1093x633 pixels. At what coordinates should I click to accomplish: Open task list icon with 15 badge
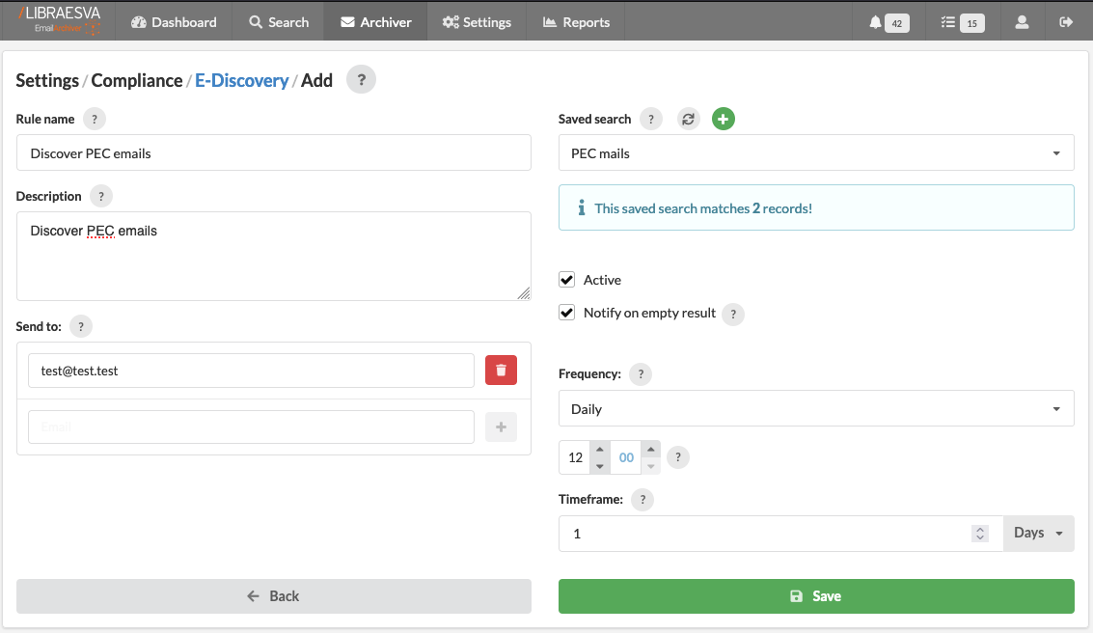click(962, 22)
